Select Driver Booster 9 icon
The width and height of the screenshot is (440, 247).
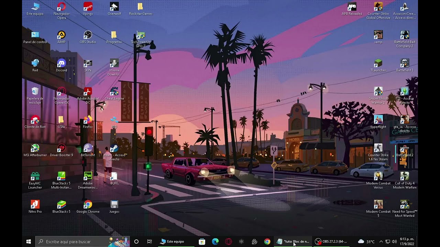coord(62,150)
